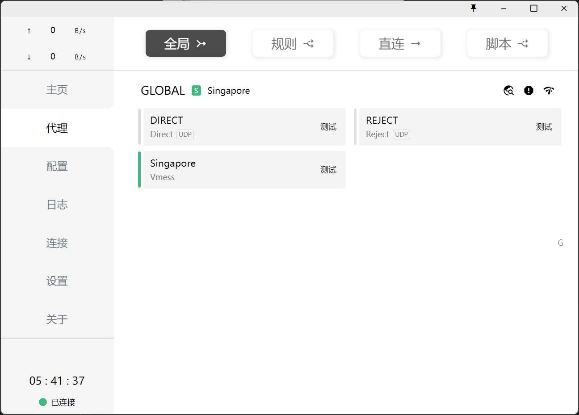Open the 主页 (Home) sidebar tab
Screen dimensions: 579x415
pyautogui.click(x=57, y=90)
